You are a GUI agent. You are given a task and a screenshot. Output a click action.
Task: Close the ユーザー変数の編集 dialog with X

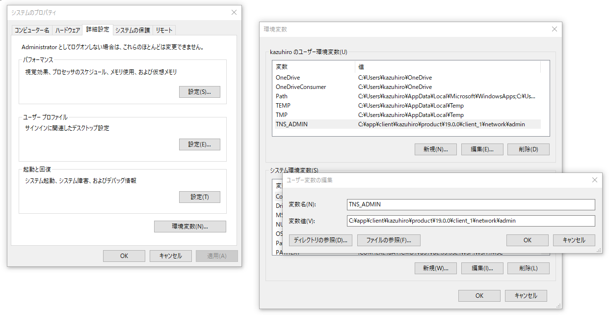[x=594, y=180]
